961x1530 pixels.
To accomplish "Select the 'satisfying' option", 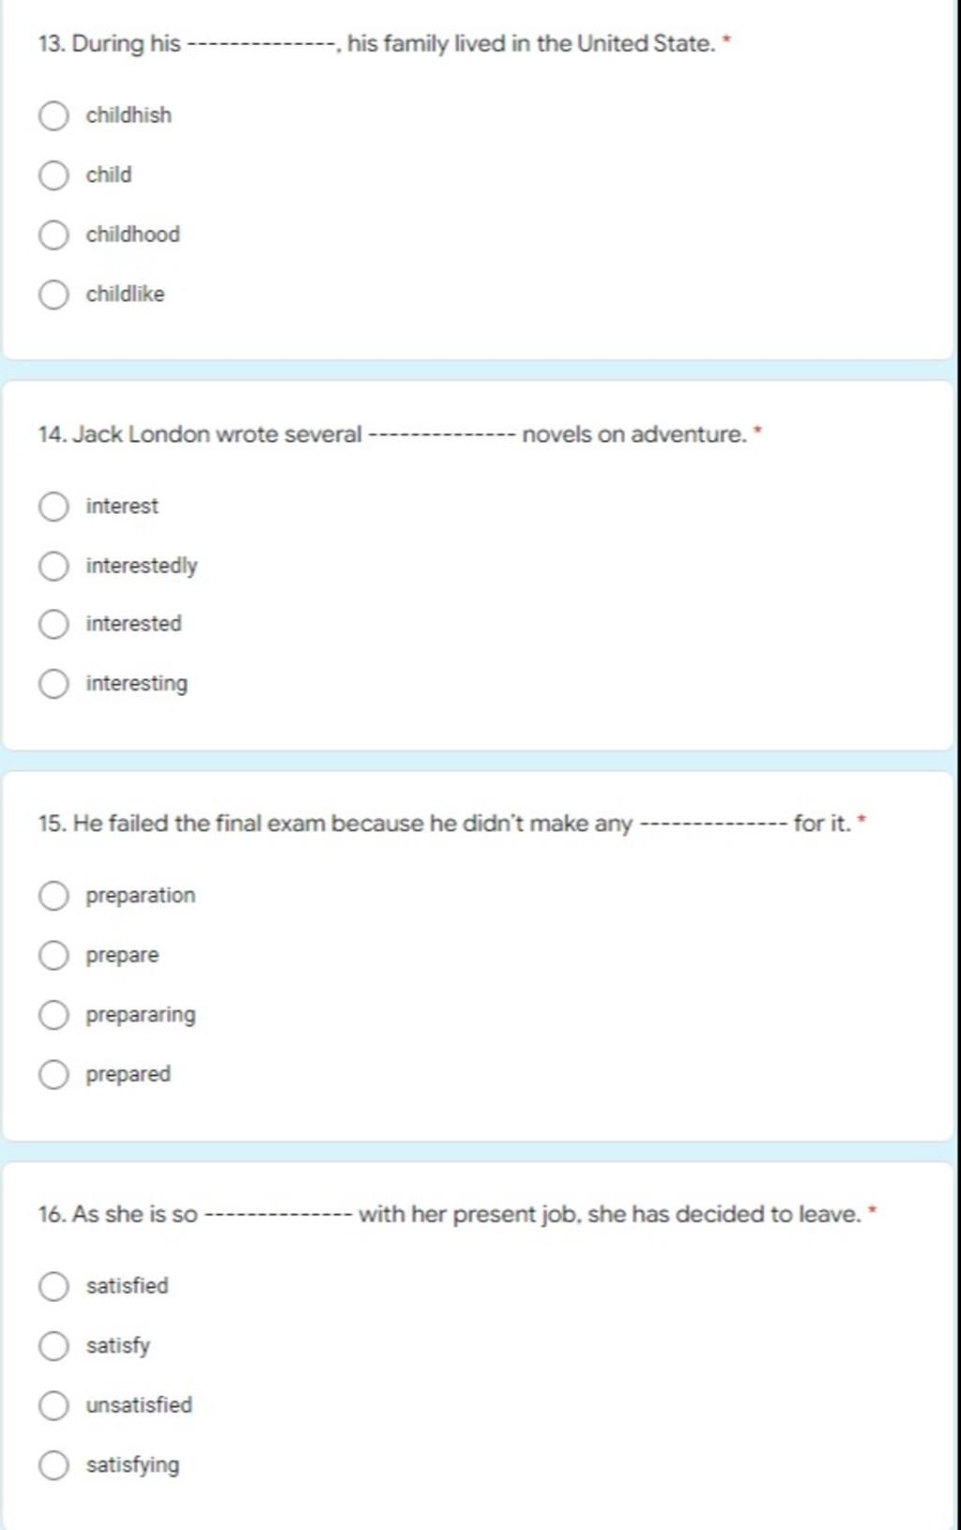I will [53, 1465].
